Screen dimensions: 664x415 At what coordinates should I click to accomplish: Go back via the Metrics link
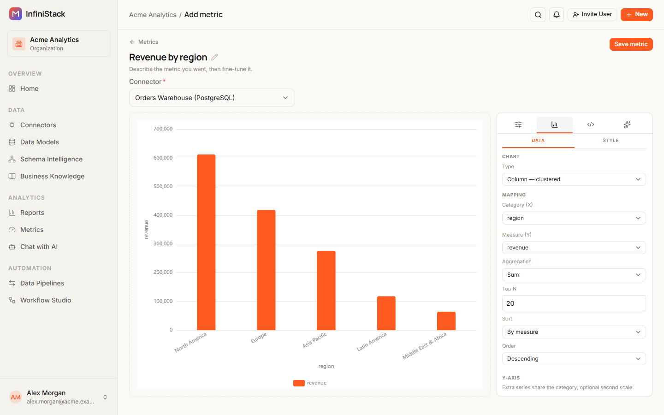144,42
